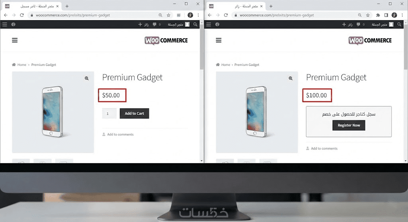Open the Chrome three-dot menu in right browser
The height and width of the screenshot is (222, 408).
tap(402, 15)
